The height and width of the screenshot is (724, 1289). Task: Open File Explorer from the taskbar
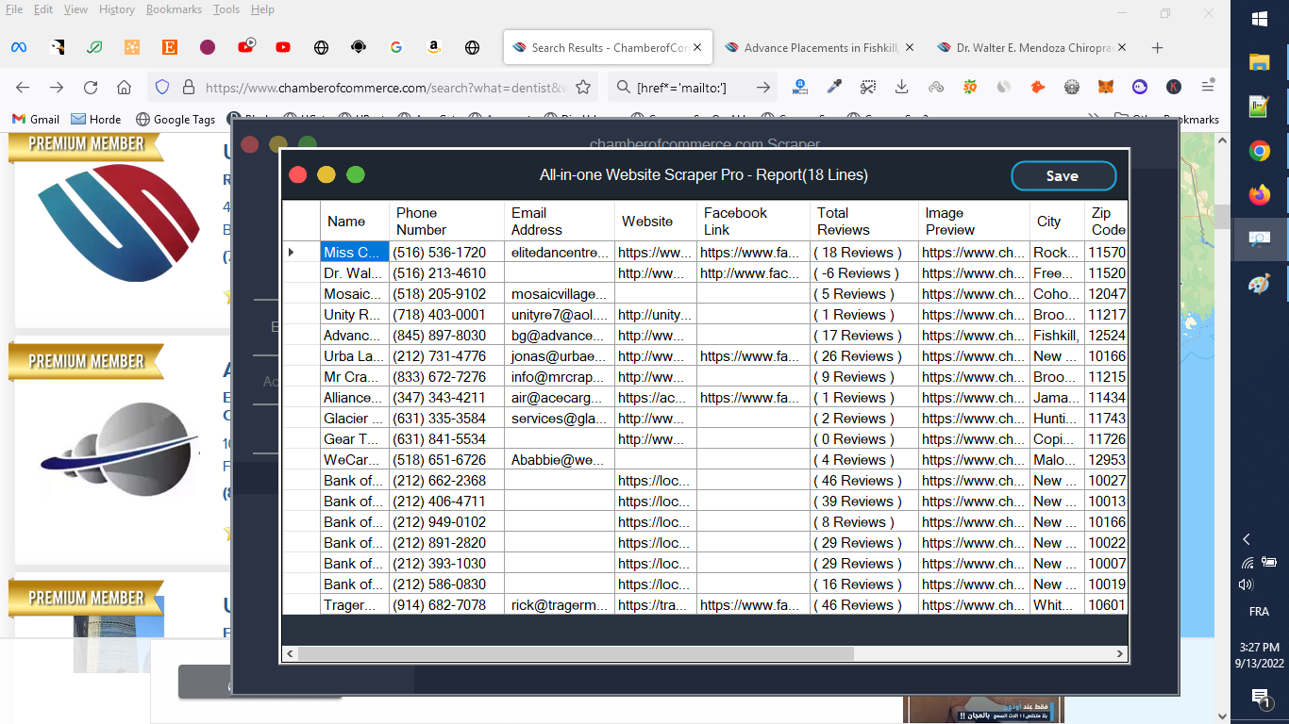[1259, 63]
